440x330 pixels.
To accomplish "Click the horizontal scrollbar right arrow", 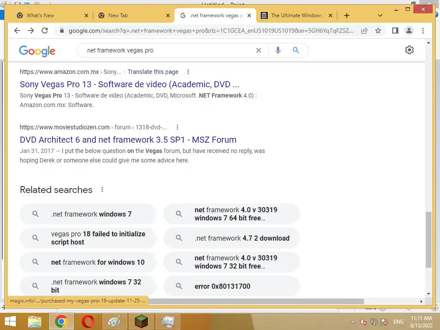I will click(x=421, y=301).
